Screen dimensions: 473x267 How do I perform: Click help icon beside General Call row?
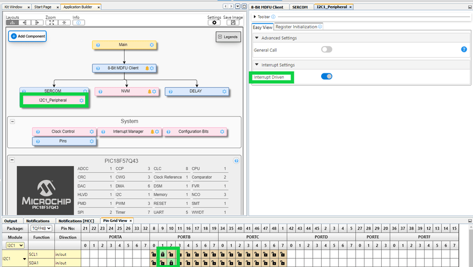tap(464, 49)
